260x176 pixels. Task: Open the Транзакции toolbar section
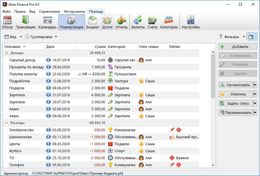(x=26, y=22)
